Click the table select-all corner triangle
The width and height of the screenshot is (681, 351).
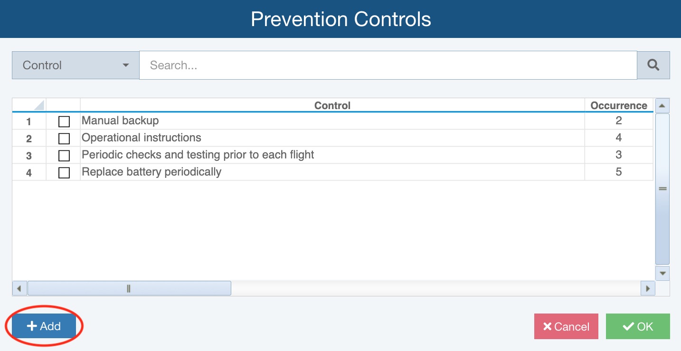pos(39,105)
